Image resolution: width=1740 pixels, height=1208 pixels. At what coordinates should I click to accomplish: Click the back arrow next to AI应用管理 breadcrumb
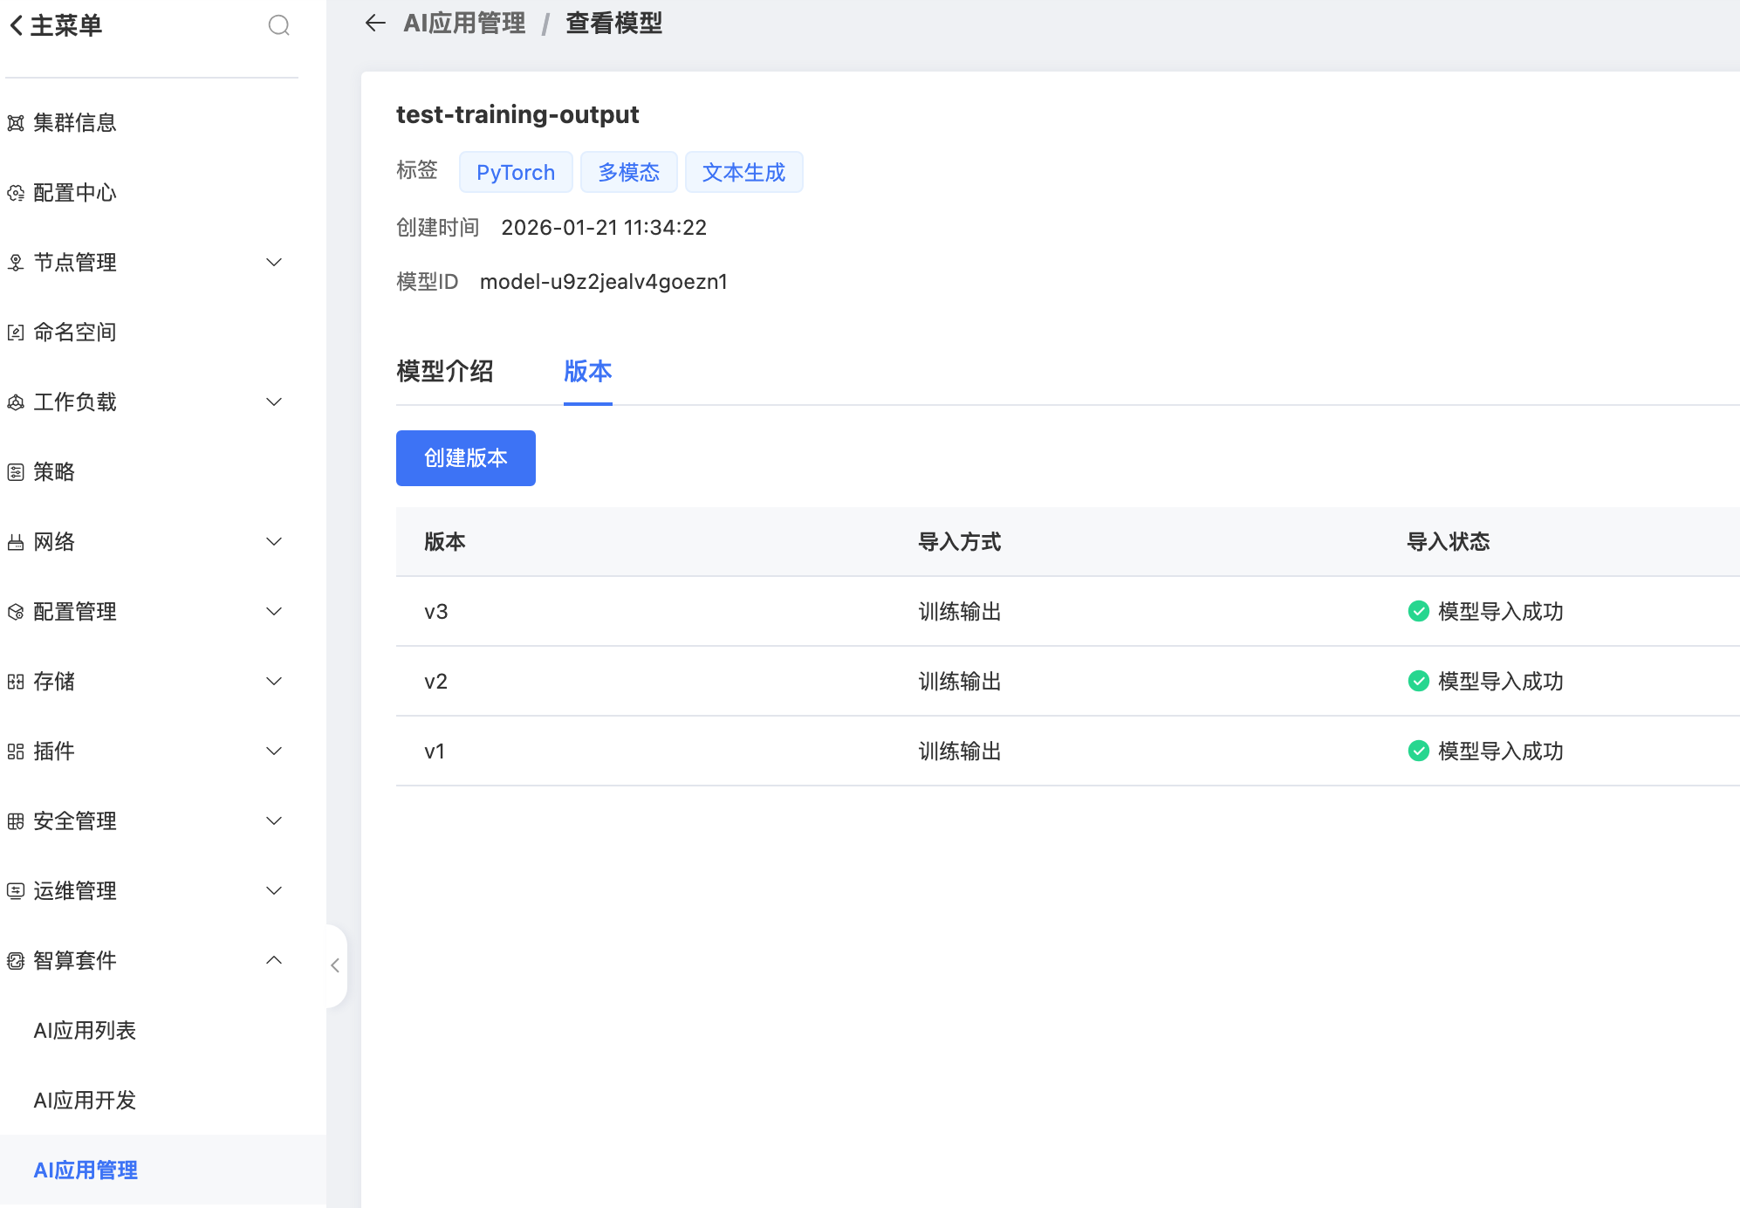tap(375, 24)
